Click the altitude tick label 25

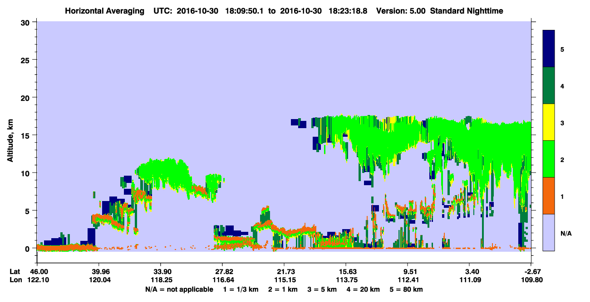tap(26, 60)
